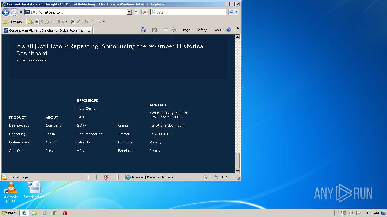The height and width of the screenshot is (217, 387).
Task: Open Team link under About
Action: tap(50, 134)
